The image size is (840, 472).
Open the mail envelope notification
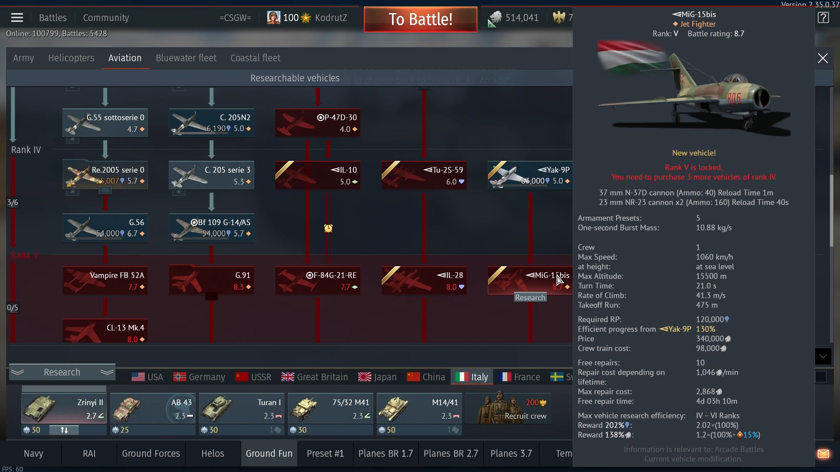point(823,454)
